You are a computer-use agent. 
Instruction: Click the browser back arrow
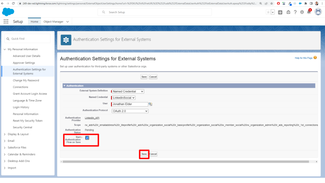click(x=2, y=3)
